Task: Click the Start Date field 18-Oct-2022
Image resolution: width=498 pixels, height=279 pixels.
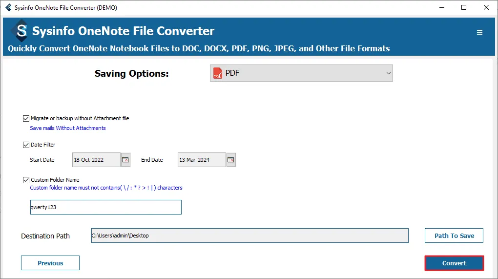Action: 96,160
